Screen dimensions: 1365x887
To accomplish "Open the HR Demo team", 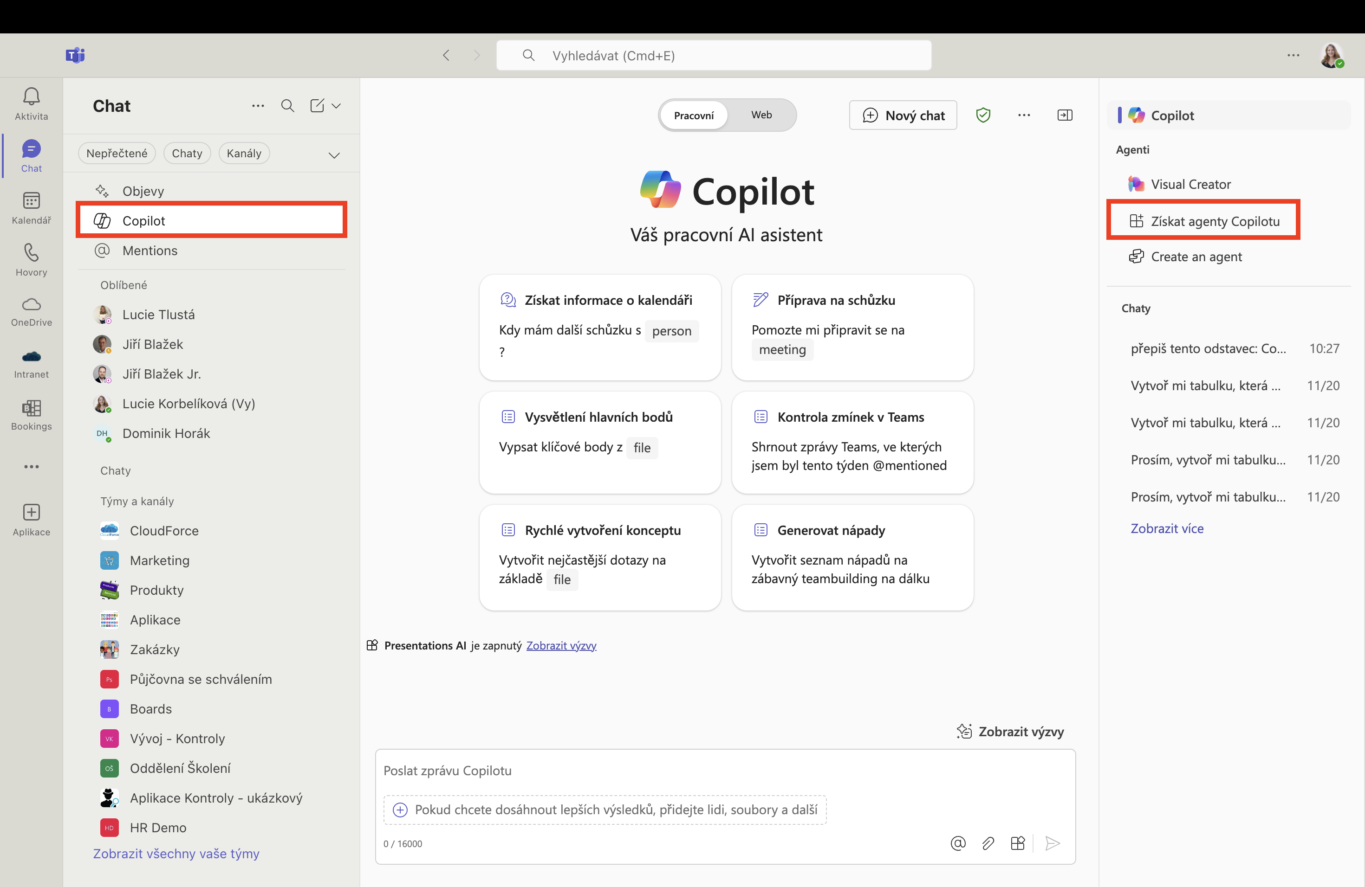I will [211, 828].
